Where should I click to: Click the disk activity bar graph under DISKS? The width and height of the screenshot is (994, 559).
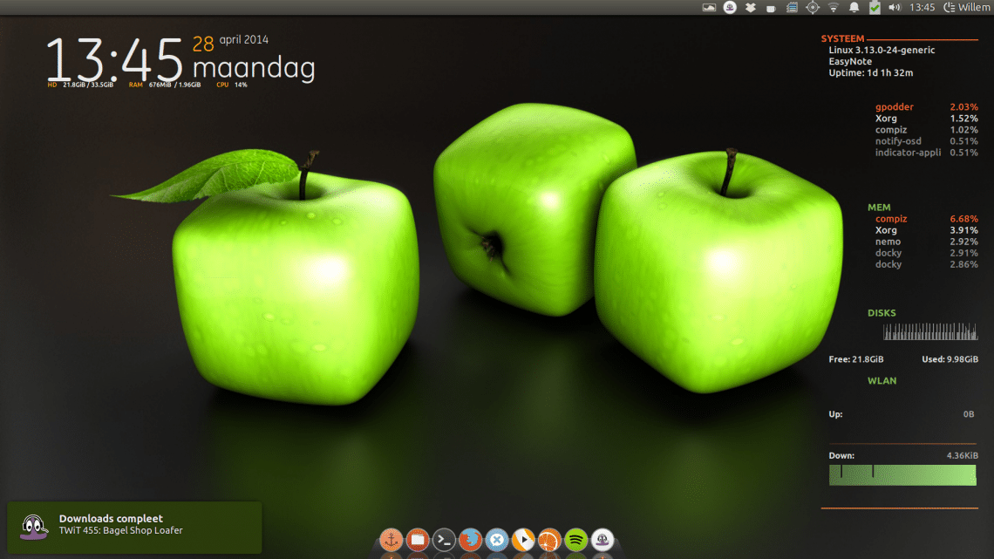tap(930, 331)
